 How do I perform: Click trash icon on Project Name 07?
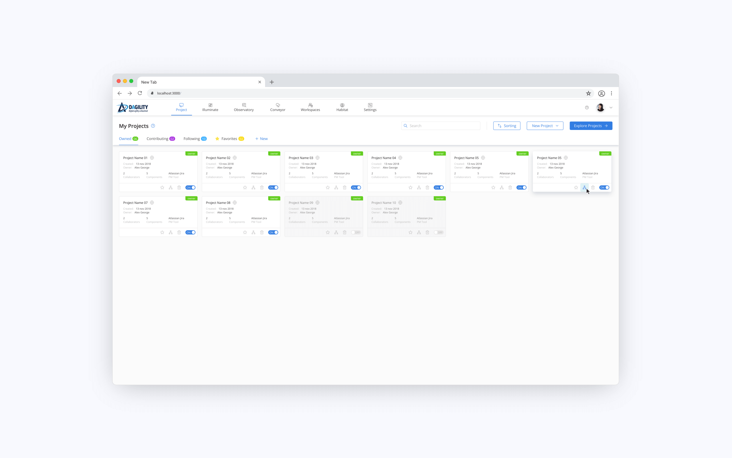[x=179, y=232]
